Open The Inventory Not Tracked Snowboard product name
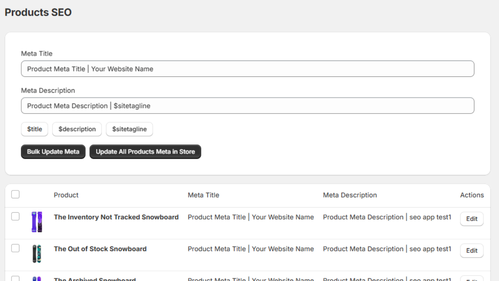This screenshot has height=281, width=499. point(116,217)
